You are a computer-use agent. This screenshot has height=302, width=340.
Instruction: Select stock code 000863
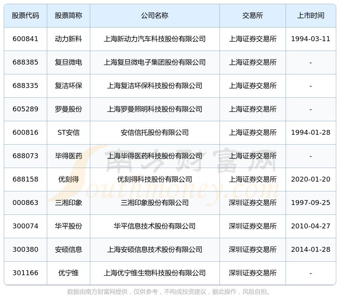coord(25,203)
